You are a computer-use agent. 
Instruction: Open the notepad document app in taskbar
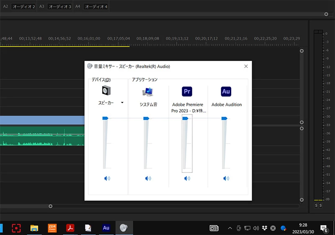pyautogui.click(x=88, y=228)
